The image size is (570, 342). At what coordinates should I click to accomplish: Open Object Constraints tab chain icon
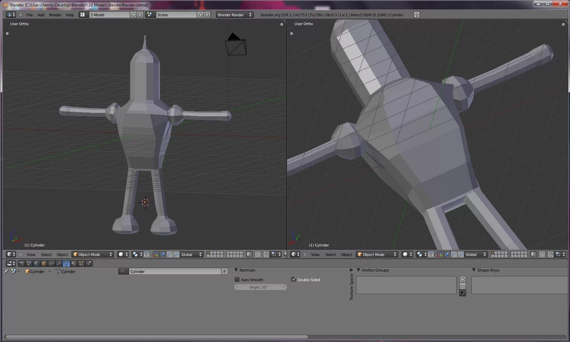pyautogui.click(x=51, y=263)
